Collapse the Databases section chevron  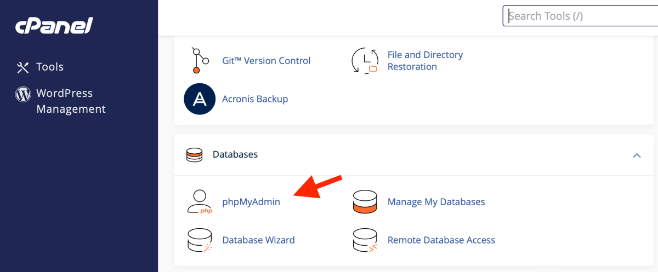(637, 155)
